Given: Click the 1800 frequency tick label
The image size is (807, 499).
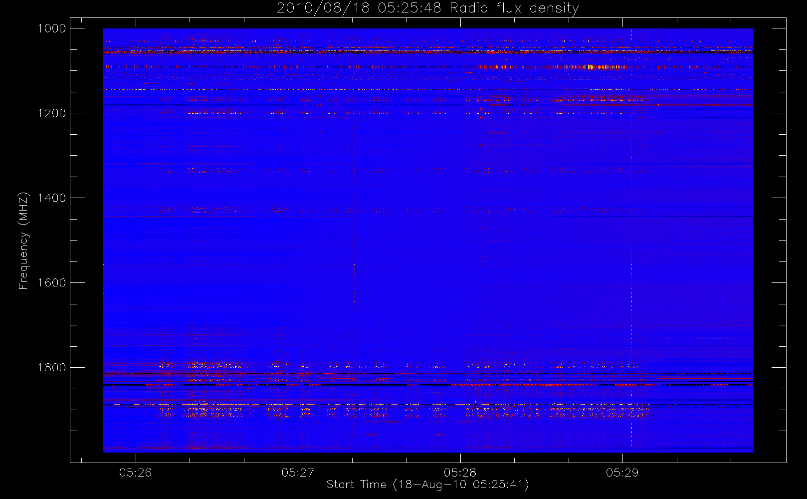Looking at the screenshot, I should 52,368.
